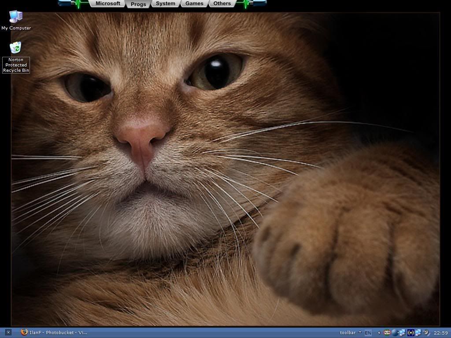Open the speaker volume tray icon
Viewport: 451px width, 338px height.
(426, 333)
